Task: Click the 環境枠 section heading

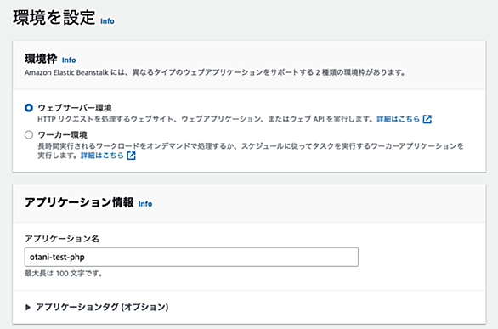Action: [x=41, y=59]
